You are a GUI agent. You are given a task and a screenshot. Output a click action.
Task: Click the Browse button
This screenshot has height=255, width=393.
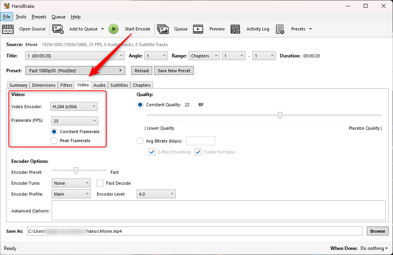[377, 231]
